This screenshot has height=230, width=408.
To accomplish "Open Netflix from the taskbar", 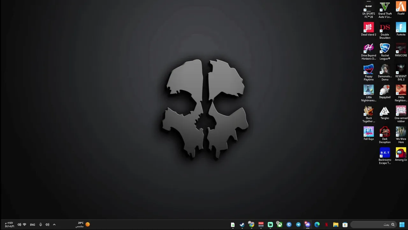I will tap(326, 225).
